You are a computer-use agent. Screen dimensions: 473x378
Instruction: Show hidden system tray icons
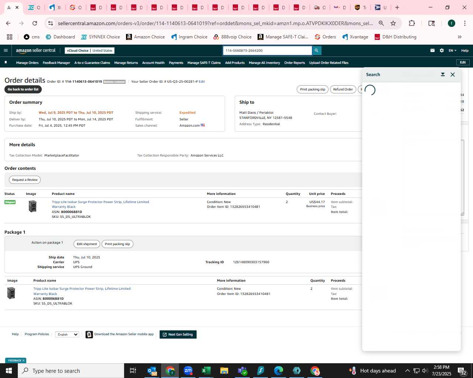pyautogui.click(x=407, y=371)
